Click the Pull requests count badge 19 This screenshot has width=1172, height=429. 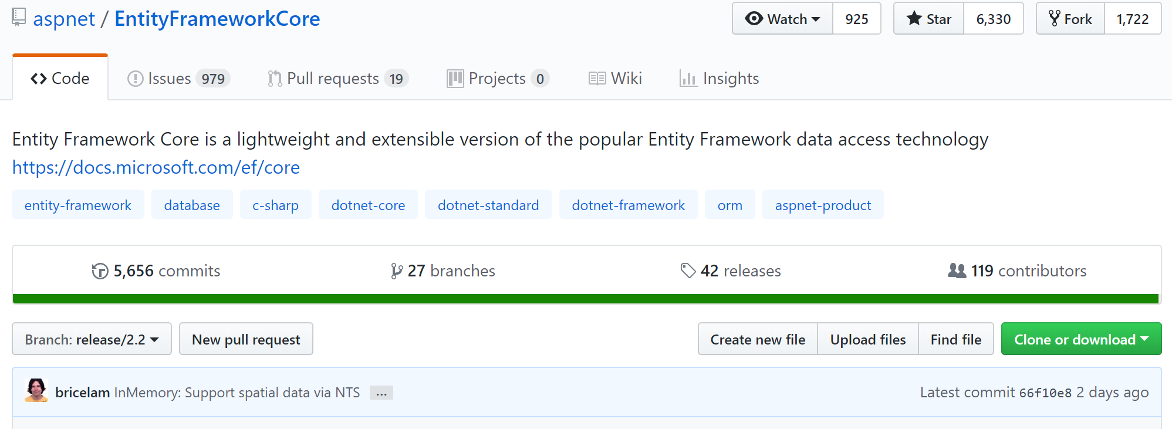tap(396, 79)
